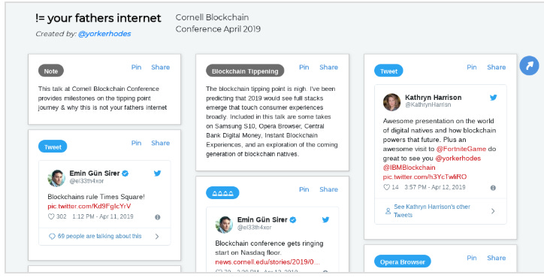Screen dimensions: 544x278
Task: Open news.cornell.edu stories link
Action: 267,262
